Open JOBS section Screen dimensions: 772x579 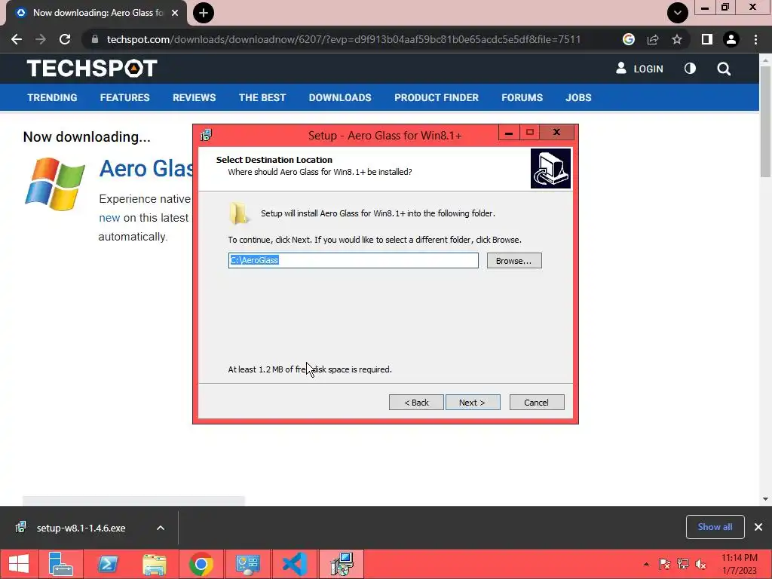pyautogui.click(x=578, y=97)
